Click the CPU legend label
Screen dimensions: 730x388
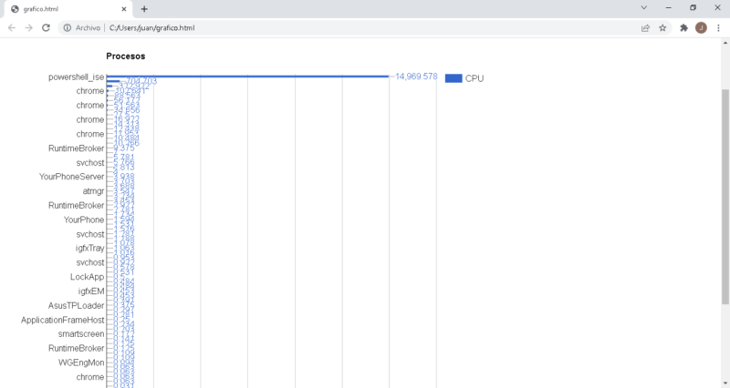pos(474,78)
